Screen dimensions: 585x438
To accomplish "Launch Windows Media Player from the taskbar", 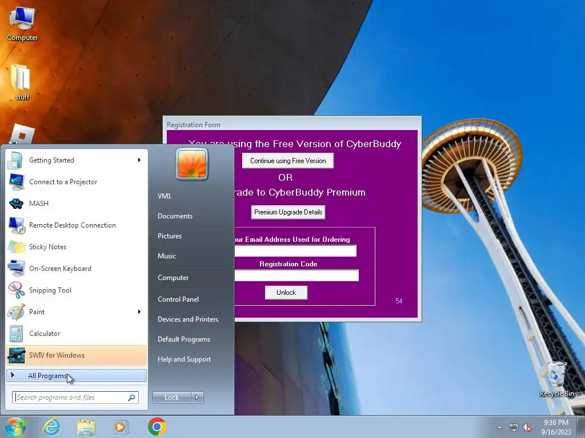I will coord(121,427).
